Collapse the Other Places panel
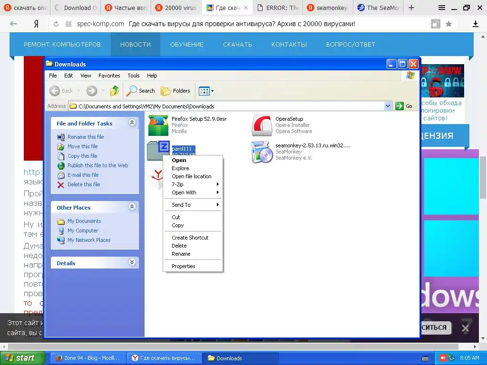 tap(132, 207)
